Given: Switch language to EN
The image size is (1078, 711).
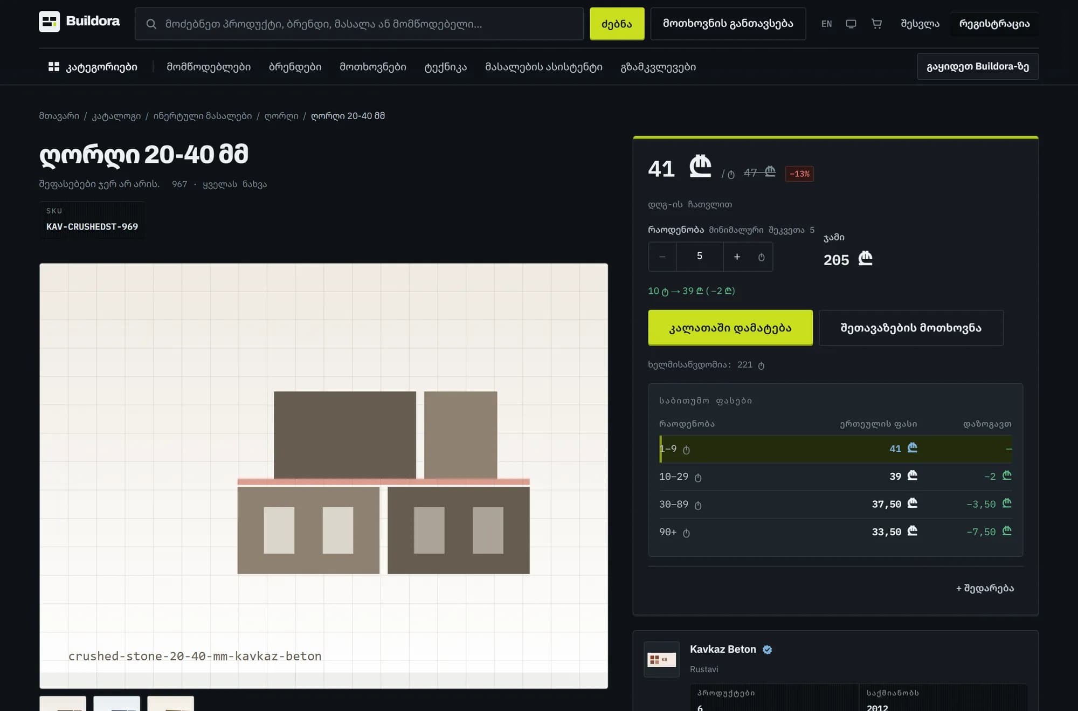Looking at the screenshot, I should 826,24.
